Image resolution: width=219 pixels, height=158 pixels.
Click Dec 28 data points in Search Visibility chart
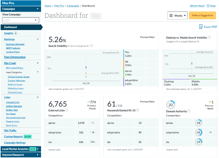[x=86, y=72]
